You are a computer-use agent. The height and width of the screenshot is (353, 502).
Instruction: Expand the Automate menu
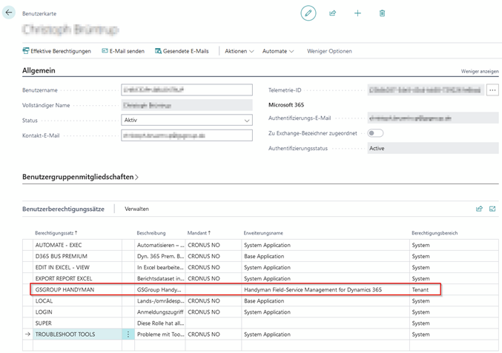click(278, 51)
